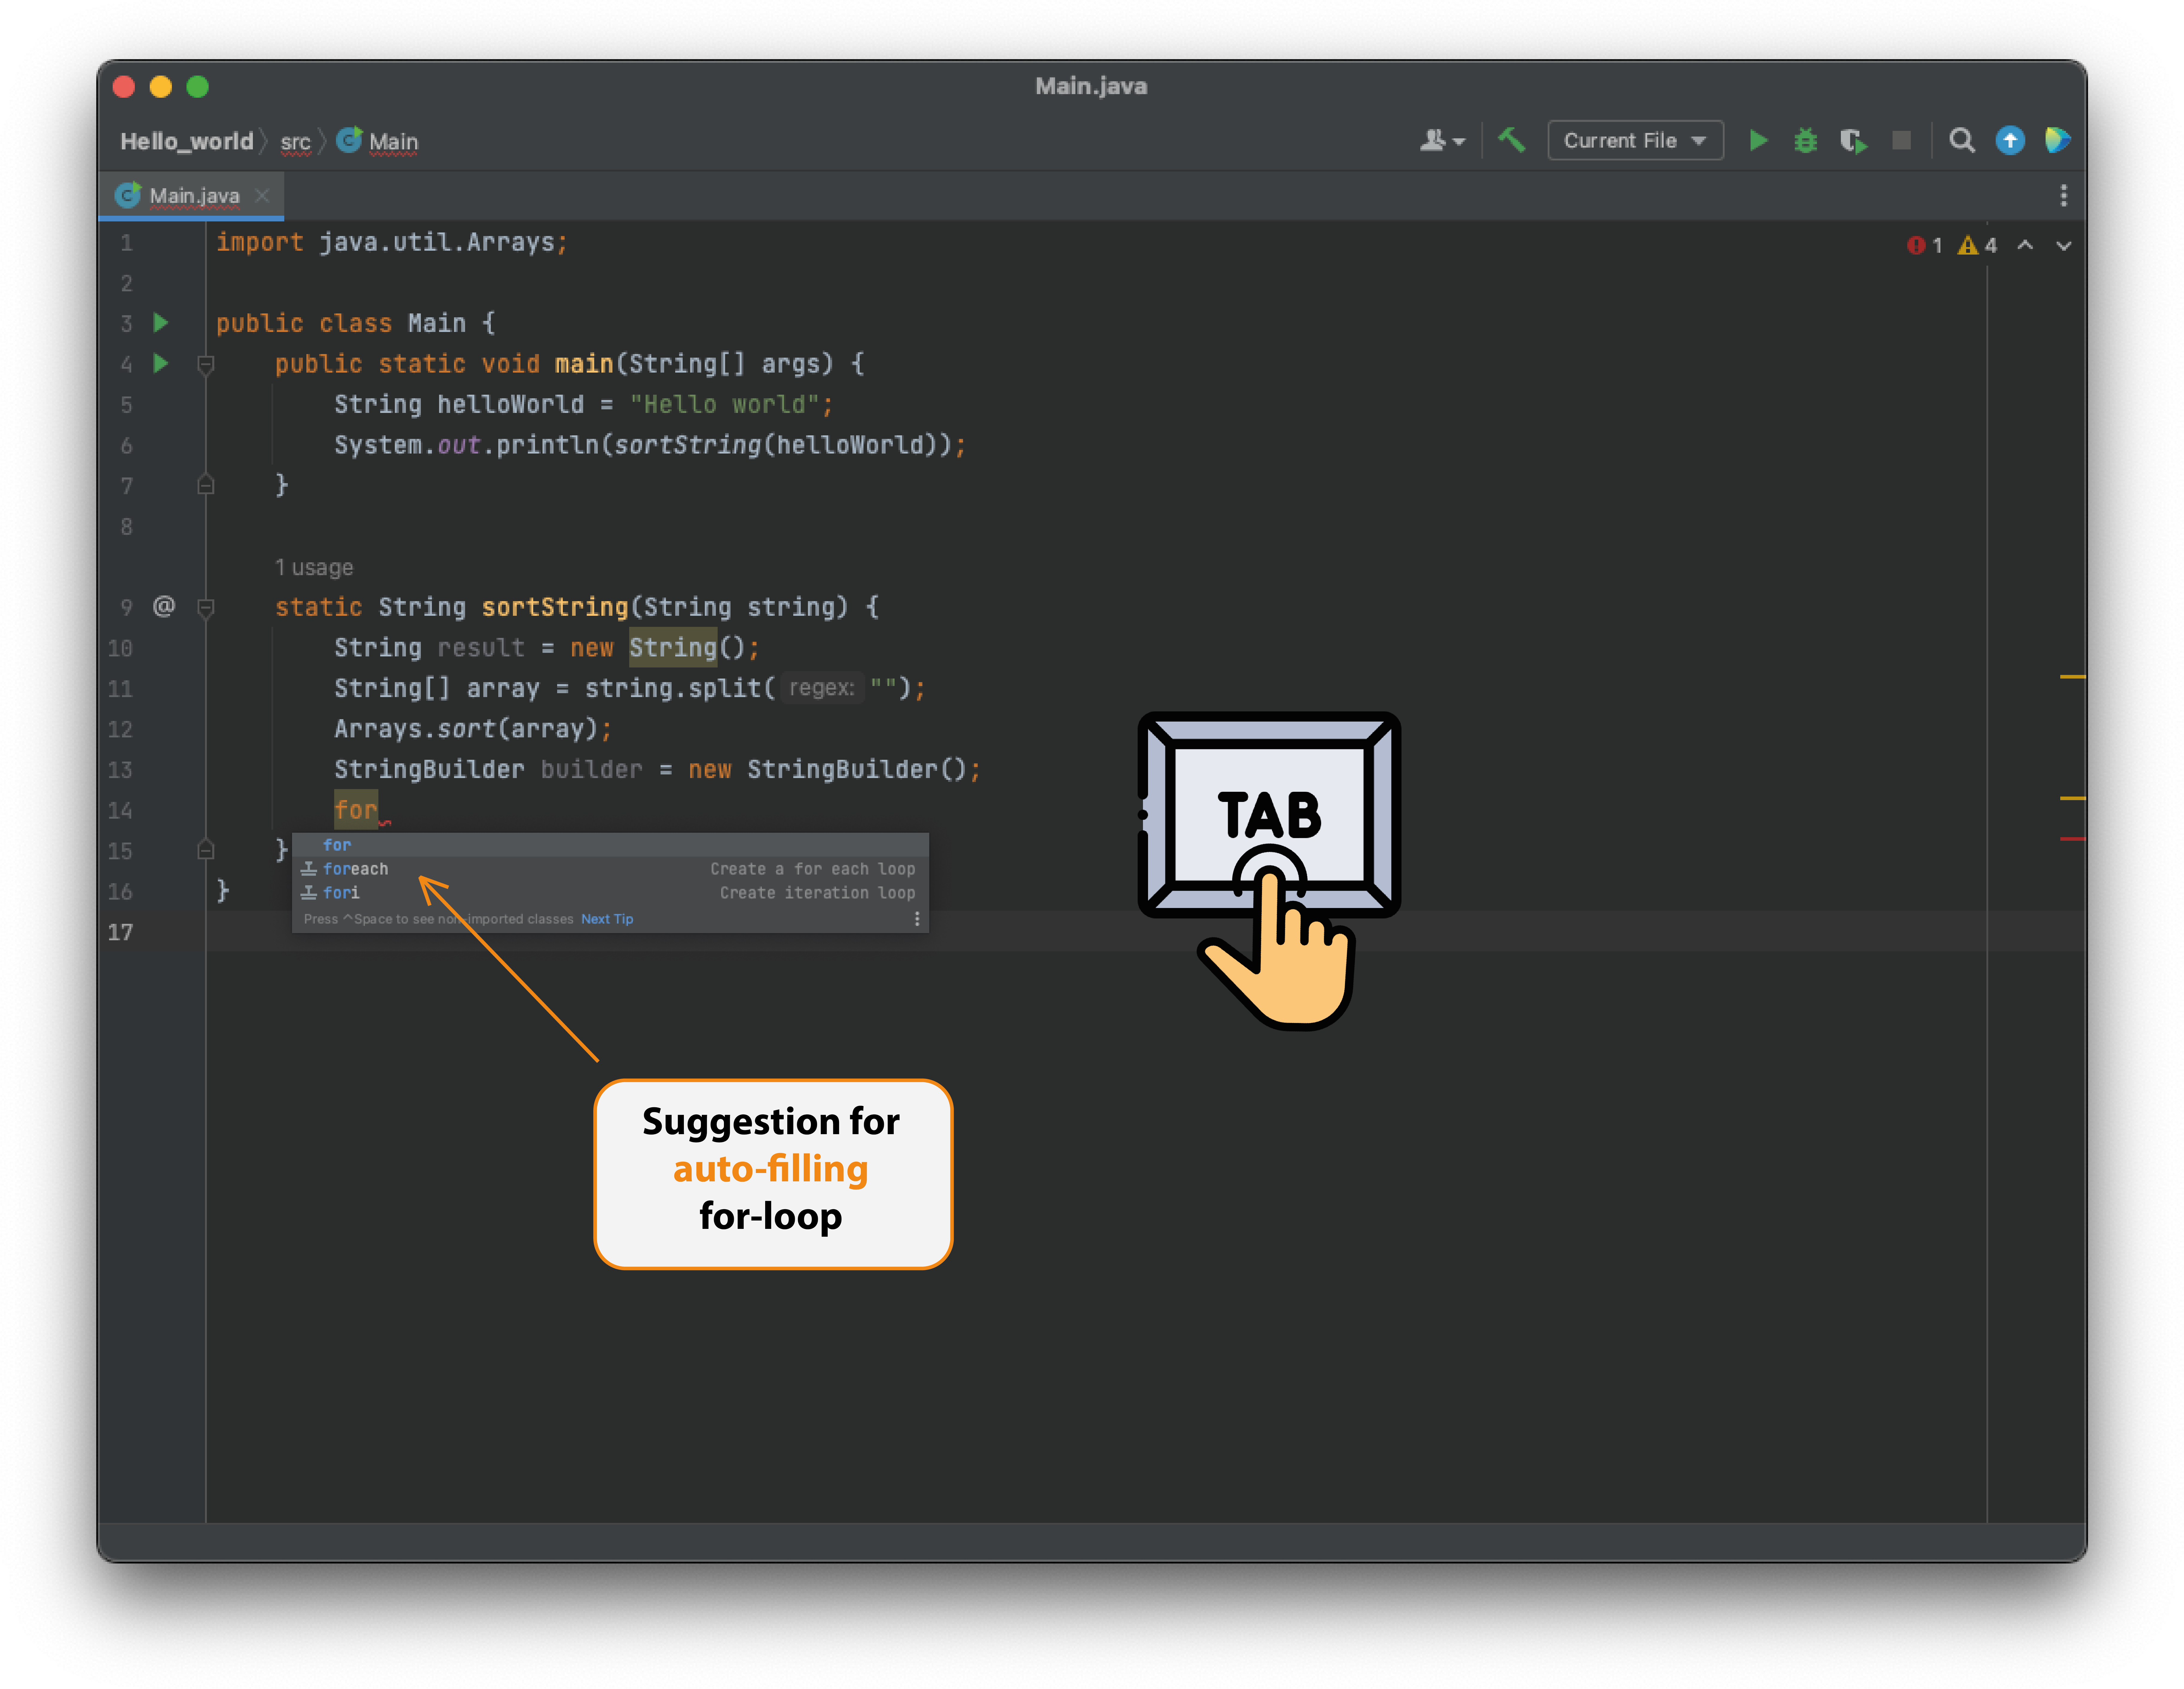Select the Main.java editor tab
Viewport: 2184px width, 1689px height.
click(x=192, y=196)
